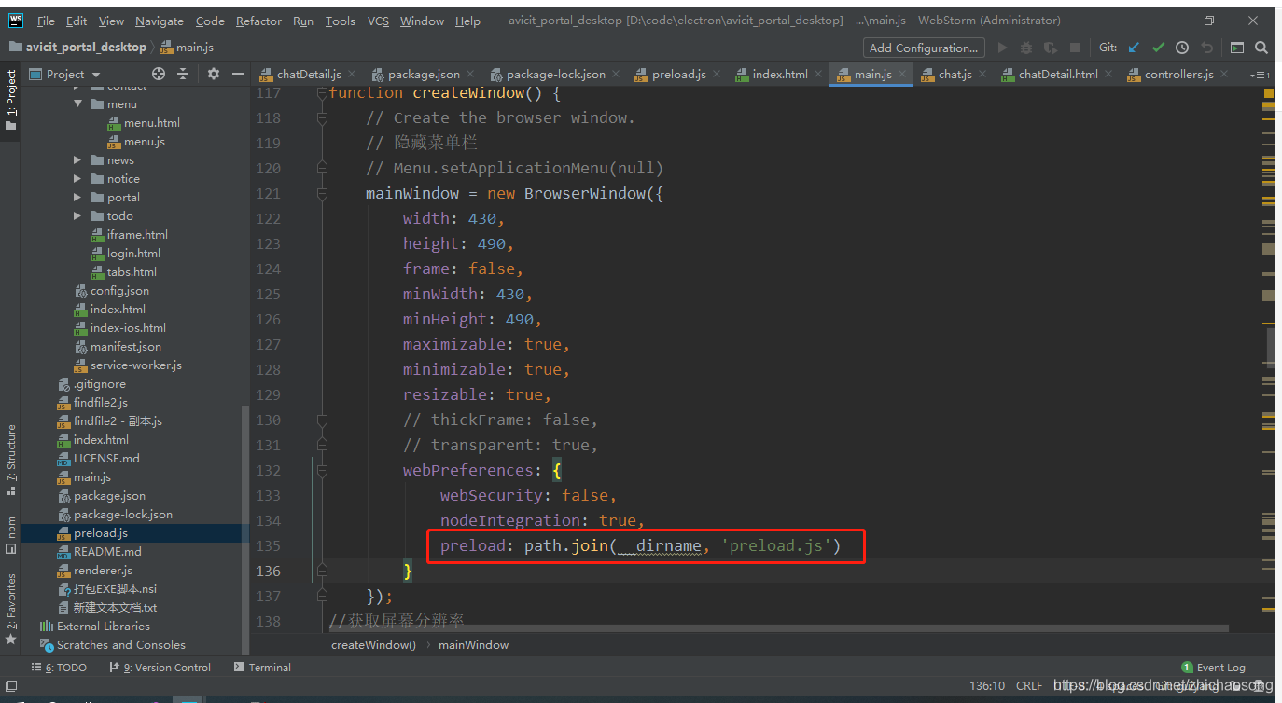
Task: Close the chatDetail.js editor tab
Action: coord(353,74)
